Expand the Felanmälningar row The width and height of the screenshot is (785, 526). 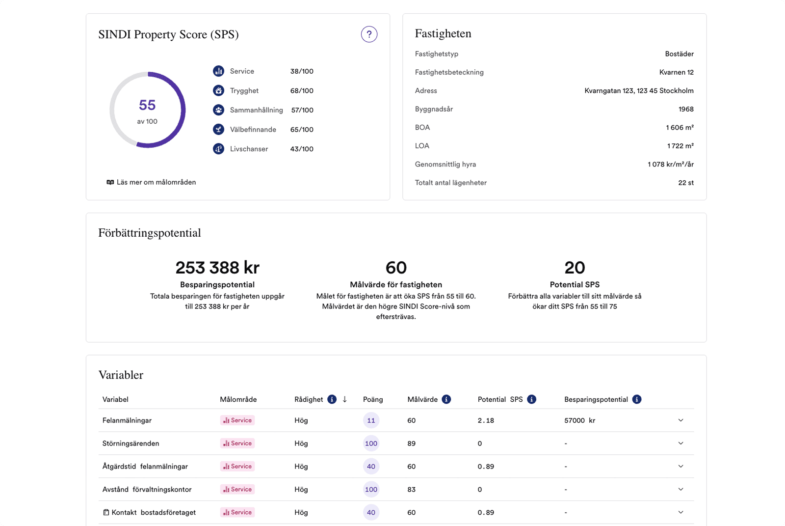(680, 420)
